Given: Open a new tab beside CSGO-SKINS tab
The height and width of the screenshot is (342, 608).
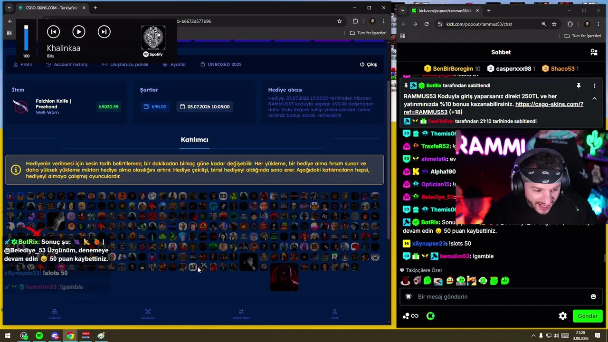Looking at the screenshot, I should pos(95,8).
